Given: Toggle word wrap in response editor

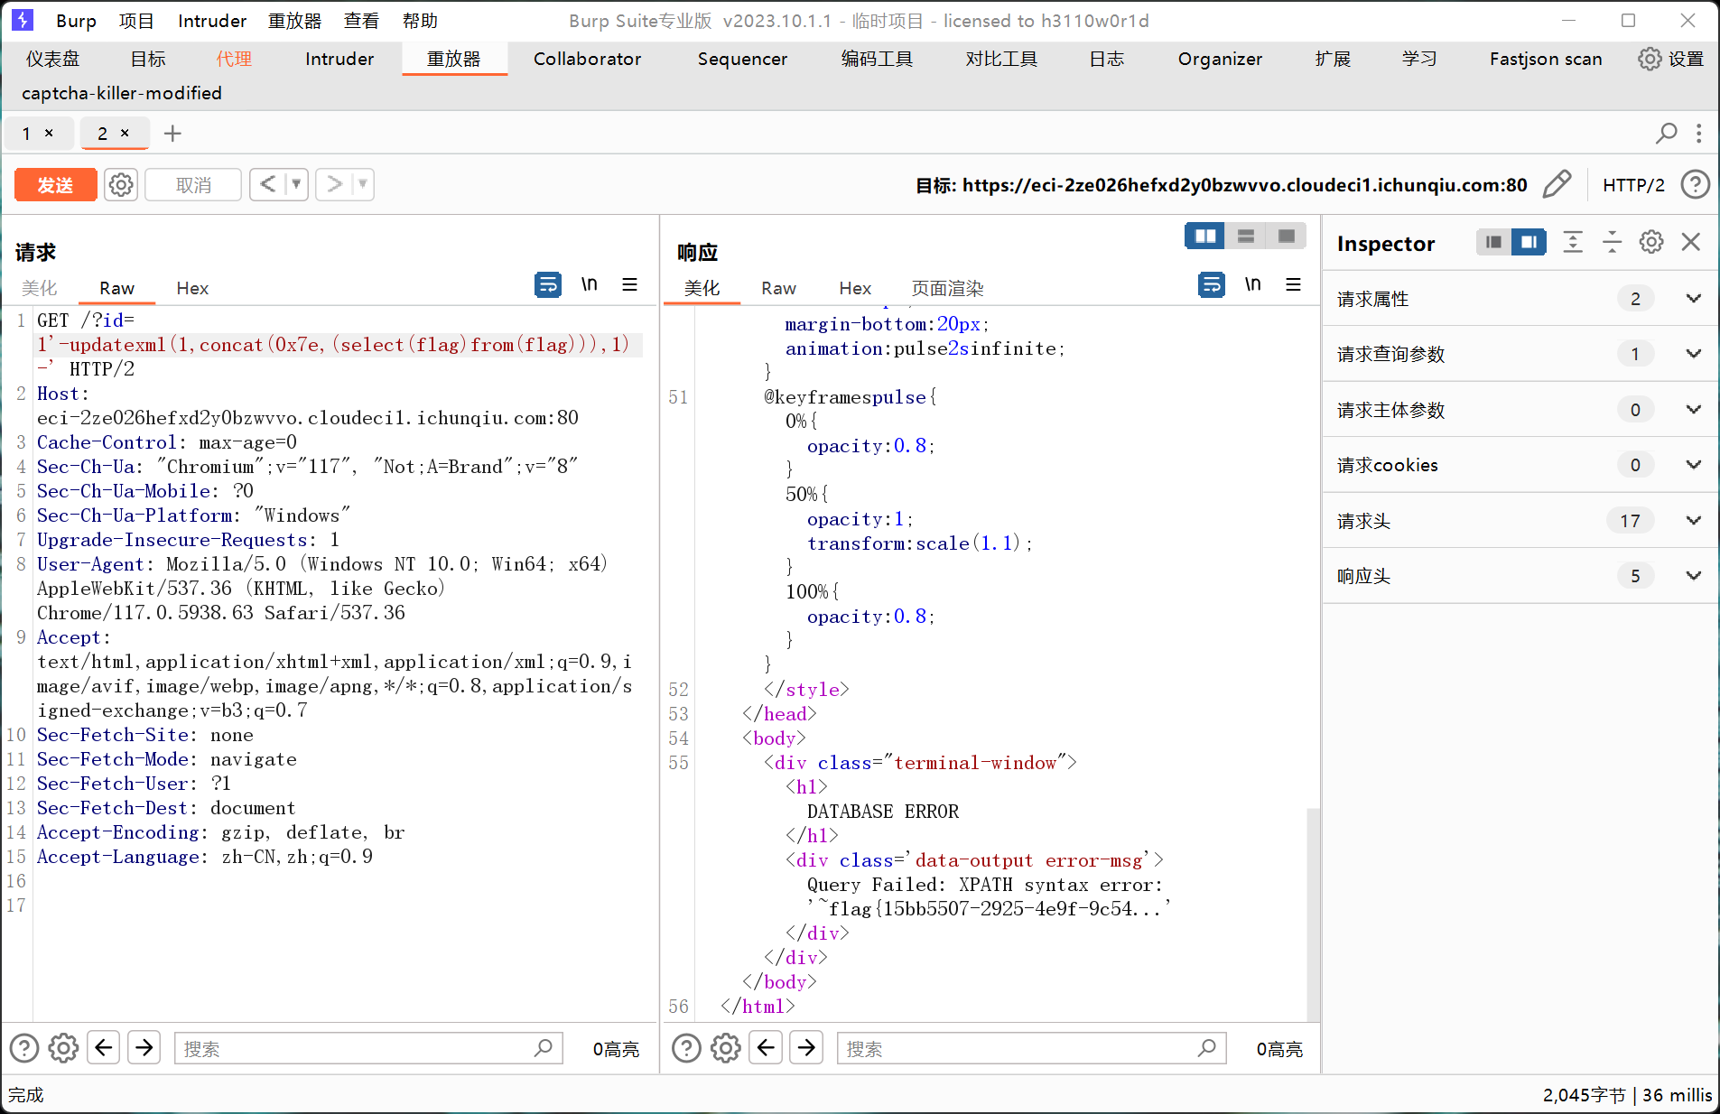Looking at the screenshot, I should pos(1212,284).
